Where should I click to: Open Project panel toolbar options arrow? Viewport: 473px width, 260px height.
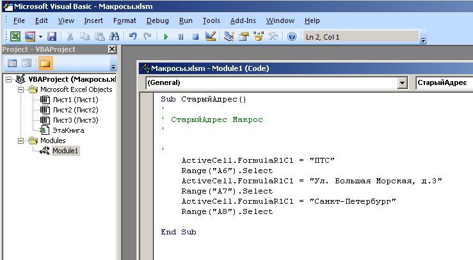click(x=113, y=67)
